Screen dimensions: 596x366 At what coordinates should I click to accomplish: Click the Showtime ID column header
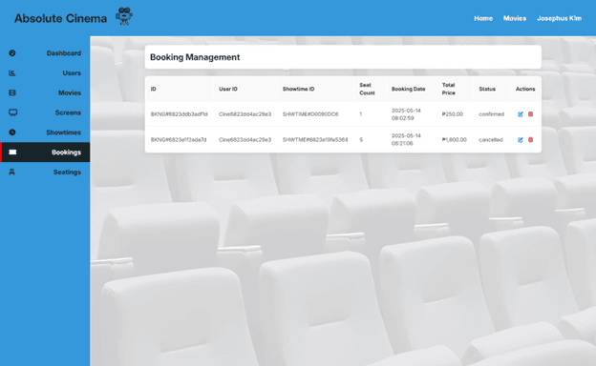click(x=298, y=89)
